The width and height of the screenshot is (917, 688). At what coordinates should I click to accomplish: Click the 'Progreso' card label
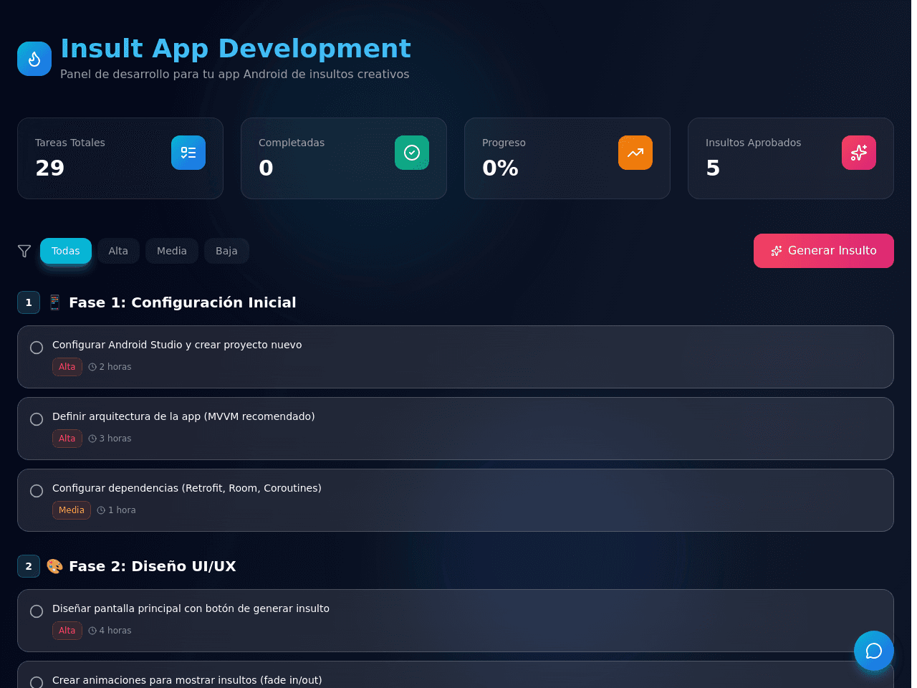pos(504,143)
